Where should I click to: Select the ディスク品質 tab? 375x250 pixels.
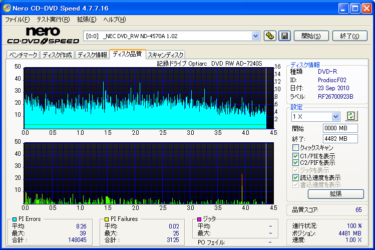point(127,54)
